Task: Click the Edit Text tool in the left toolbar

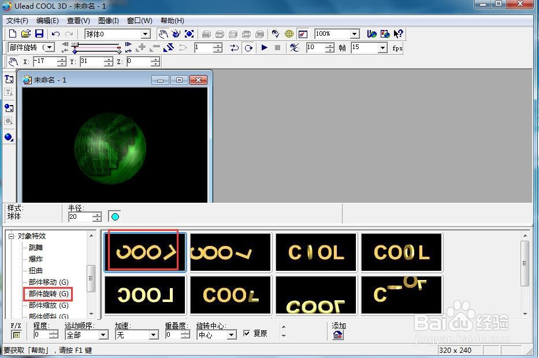Action: click(x=9, y=92)
